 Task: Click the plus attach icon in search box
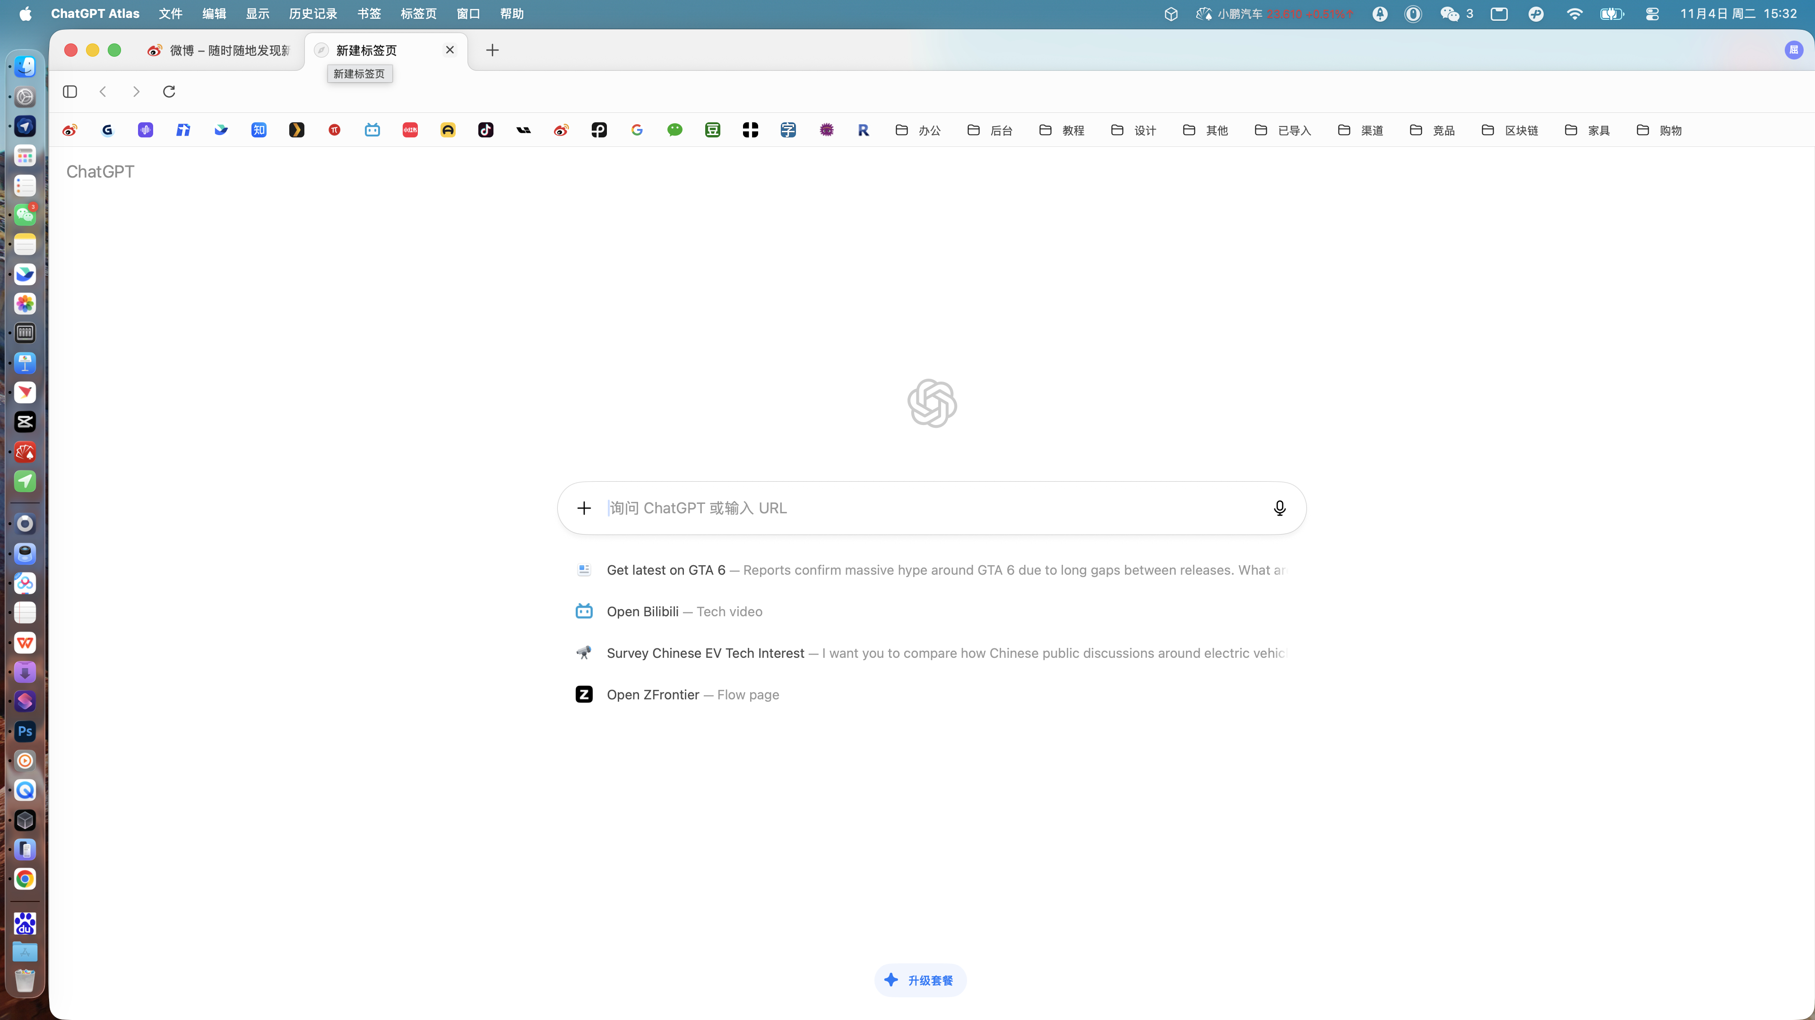pos(584,508)
